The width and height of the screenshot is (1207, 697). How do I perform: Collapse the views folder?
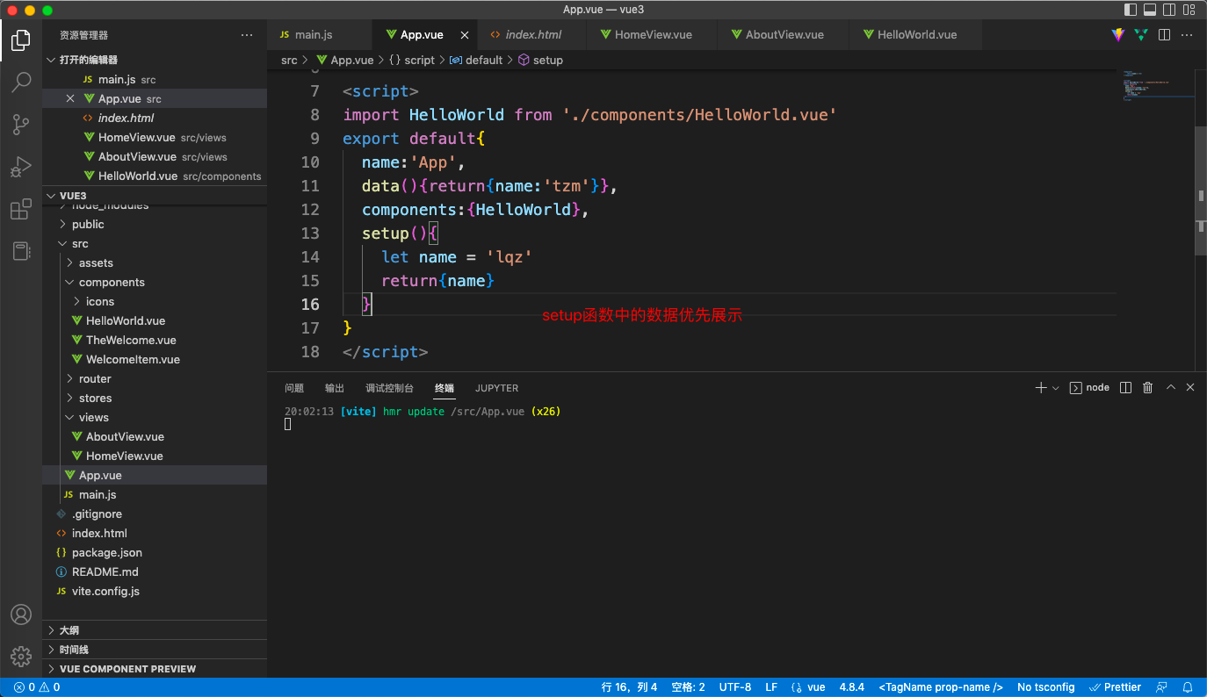[x=154, y=418]
